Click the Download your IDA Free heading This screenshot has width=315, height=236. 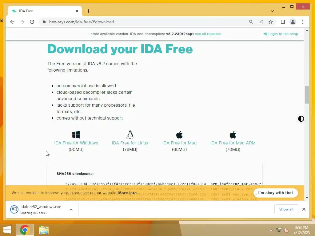point(120,49)
